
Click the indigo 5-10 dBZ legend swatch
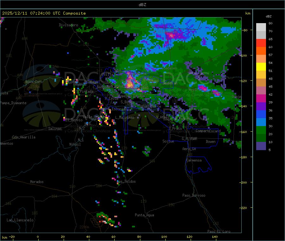pyautogui.click(x=261, y=146)
